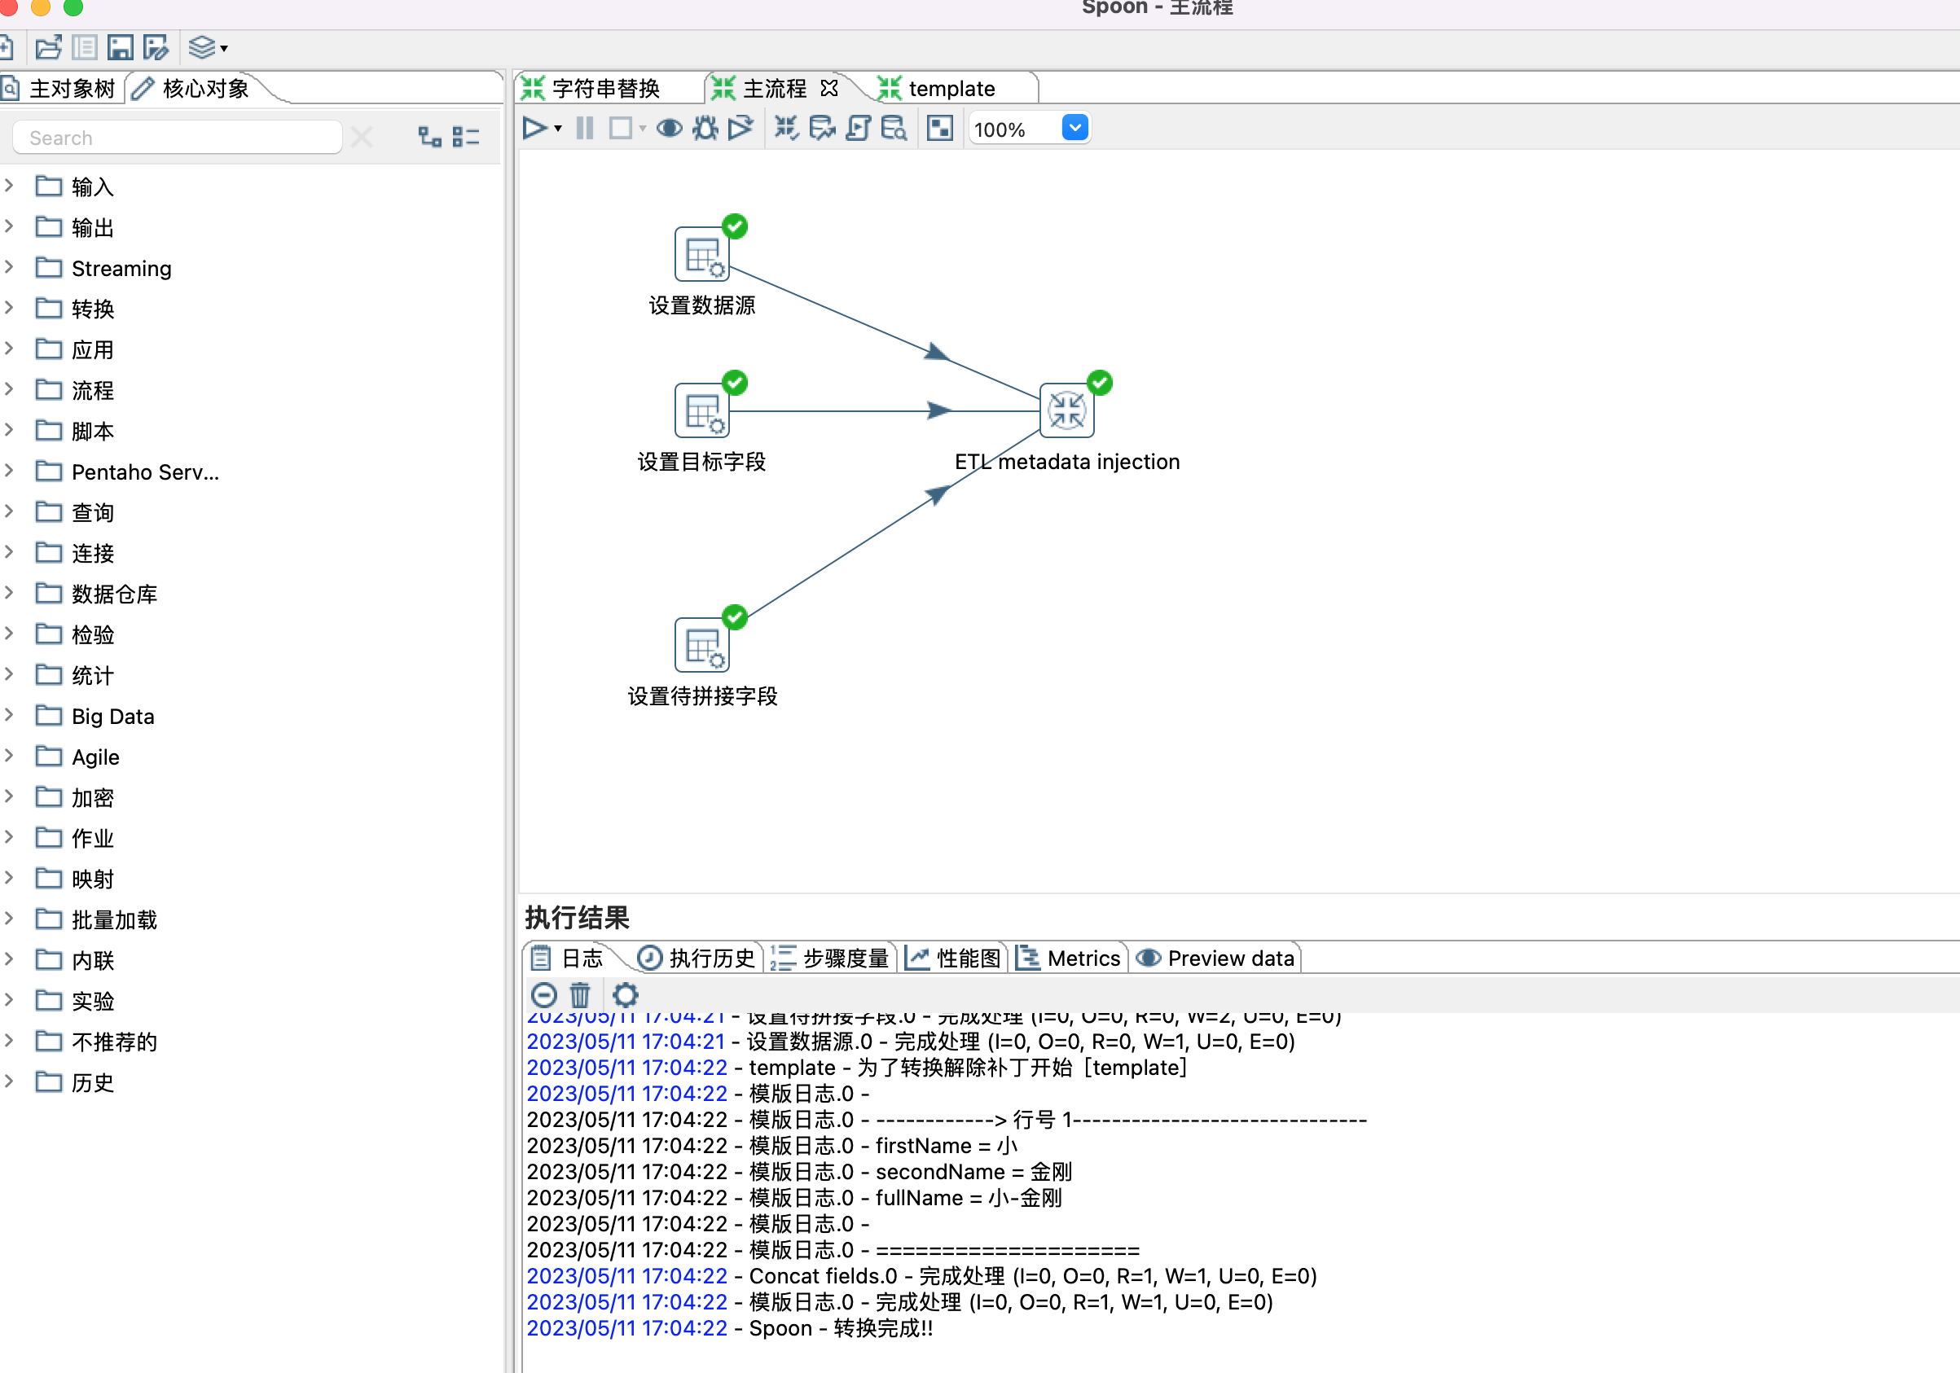Image resolution: width=1960 pixels, height=1373 pixels.
Task: Open the zoom level dropdown
Action: (1074, 128)
